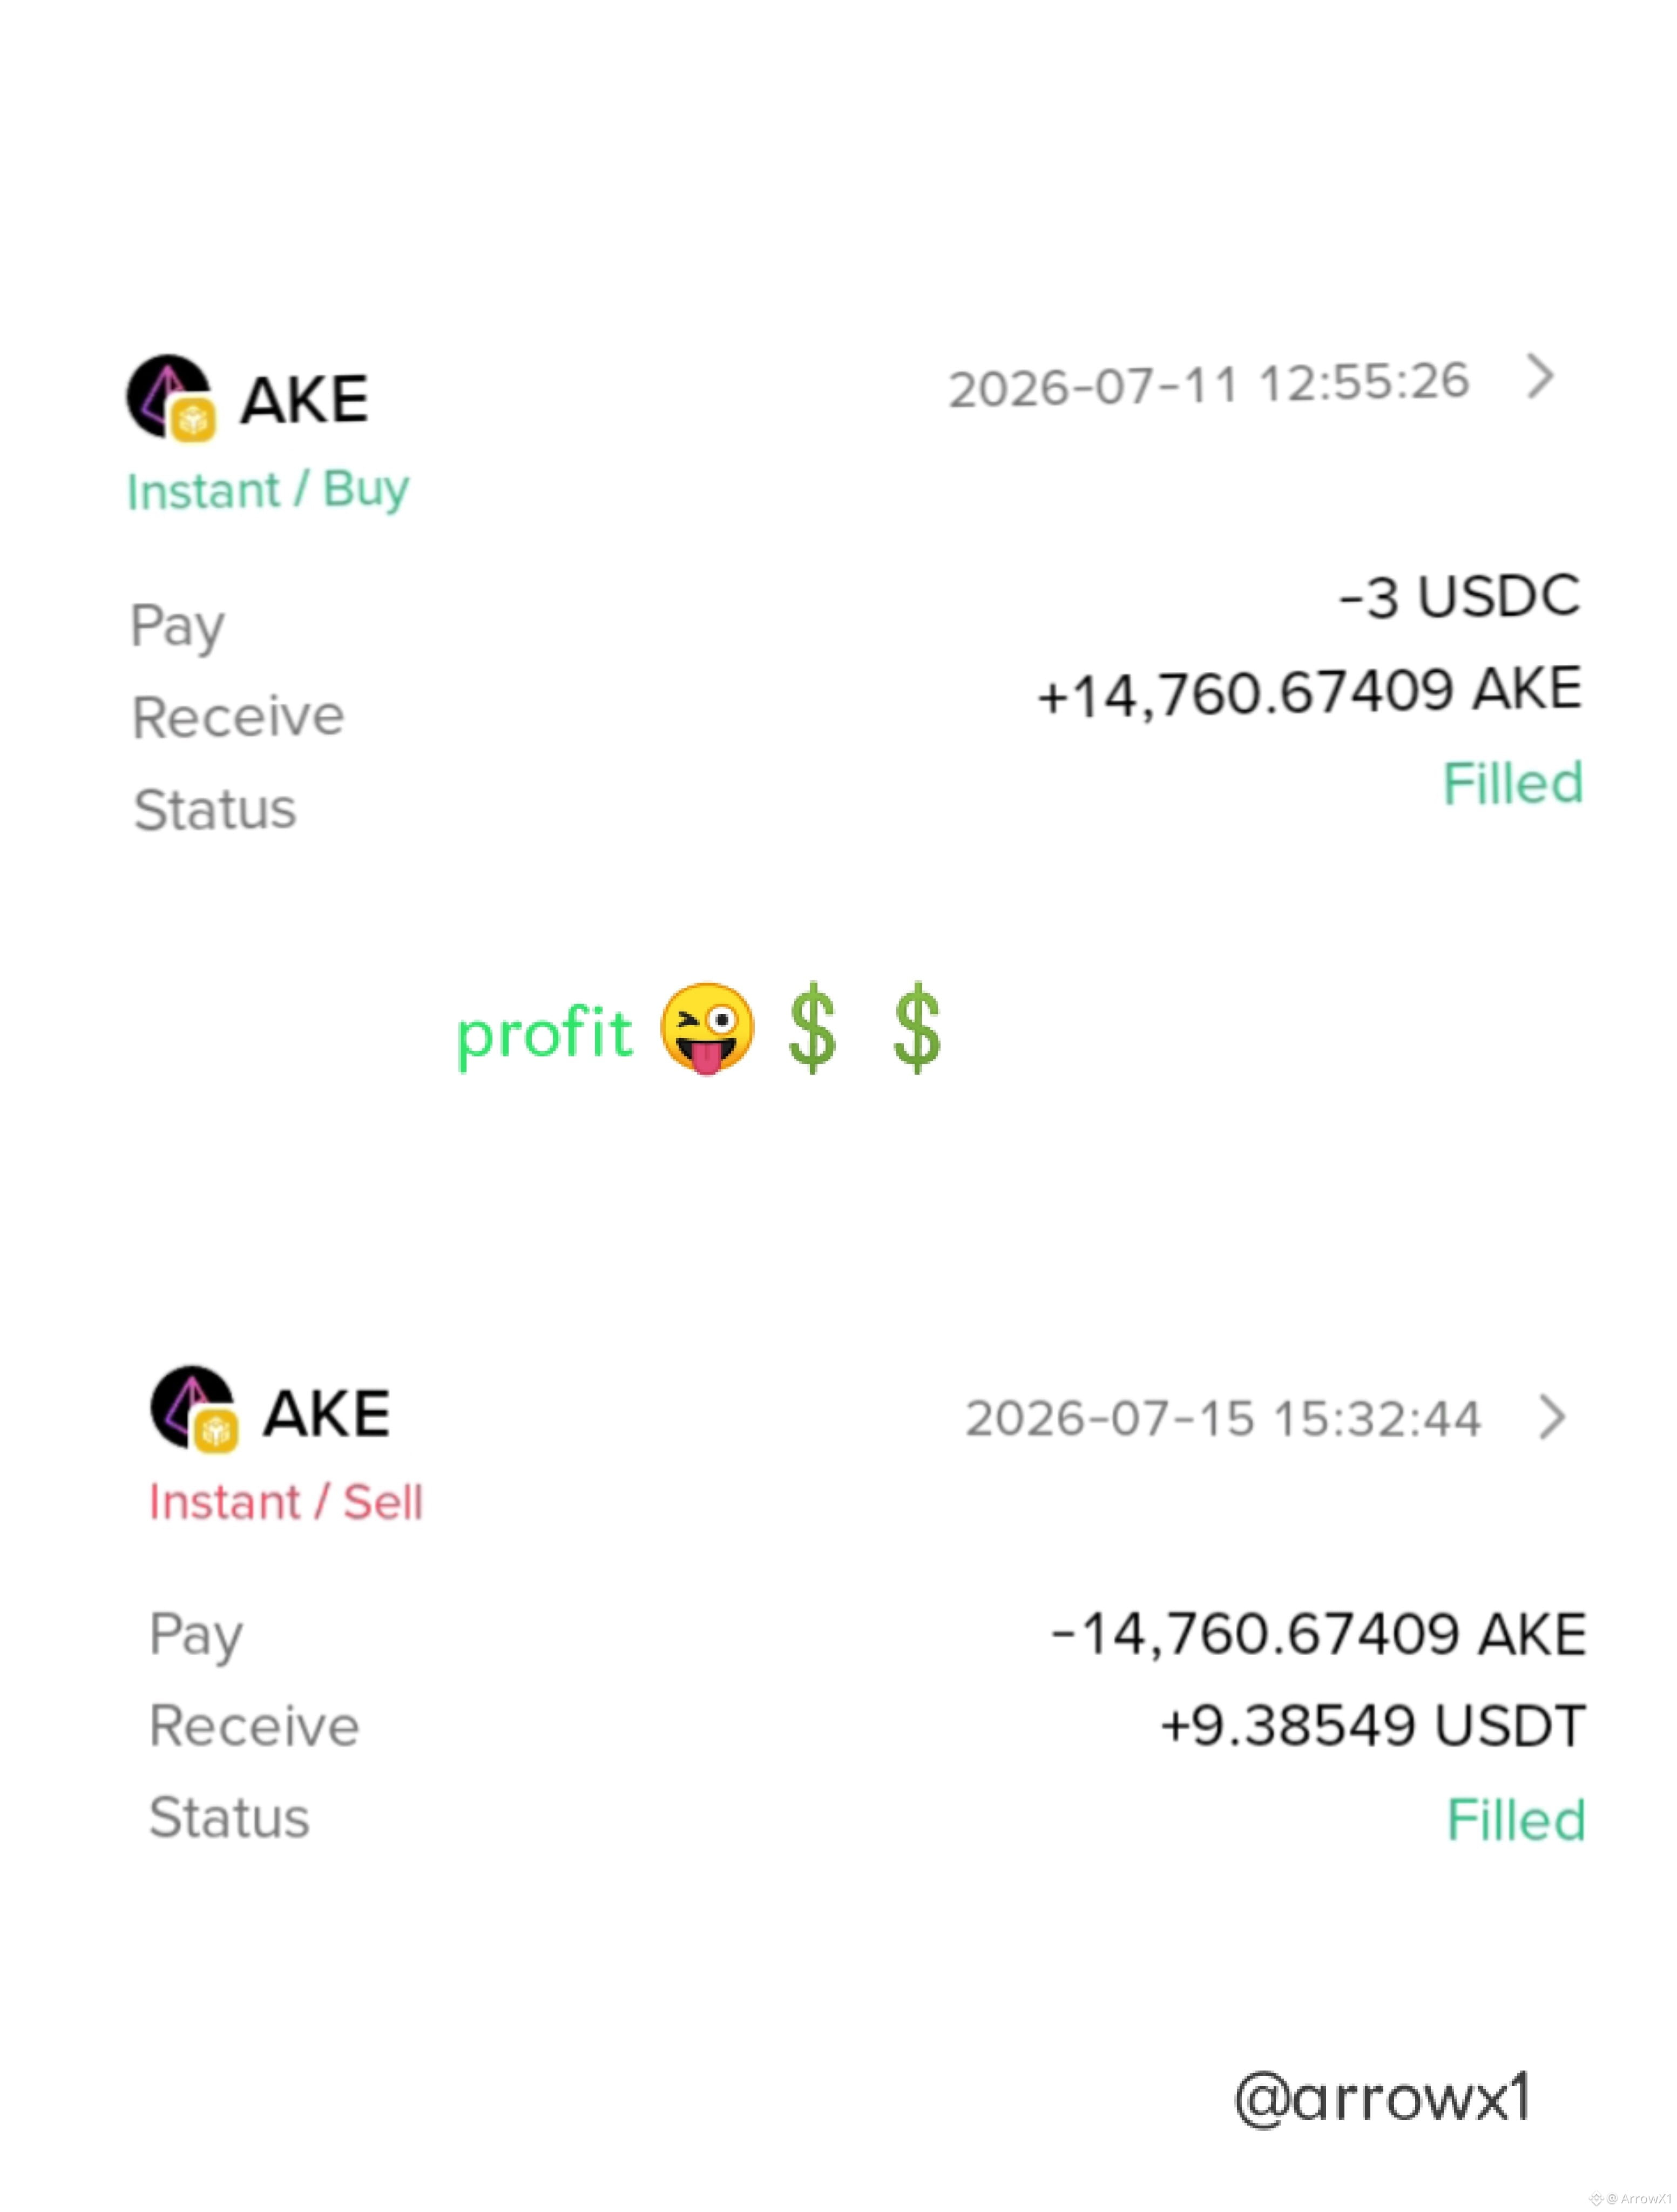Screen dimensions: 1677x2212
Task: Click the green profit text
Action: click(544, 1034)
